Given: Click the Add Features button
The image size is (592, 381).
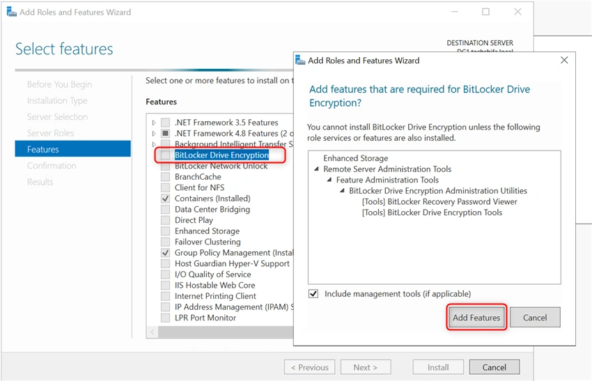Looking at the screenshot, I should click(476, 317).
